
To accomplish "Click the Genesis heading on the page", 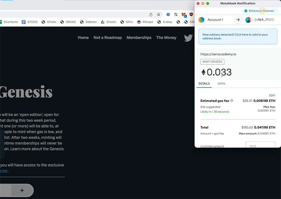I will point(26,92).
